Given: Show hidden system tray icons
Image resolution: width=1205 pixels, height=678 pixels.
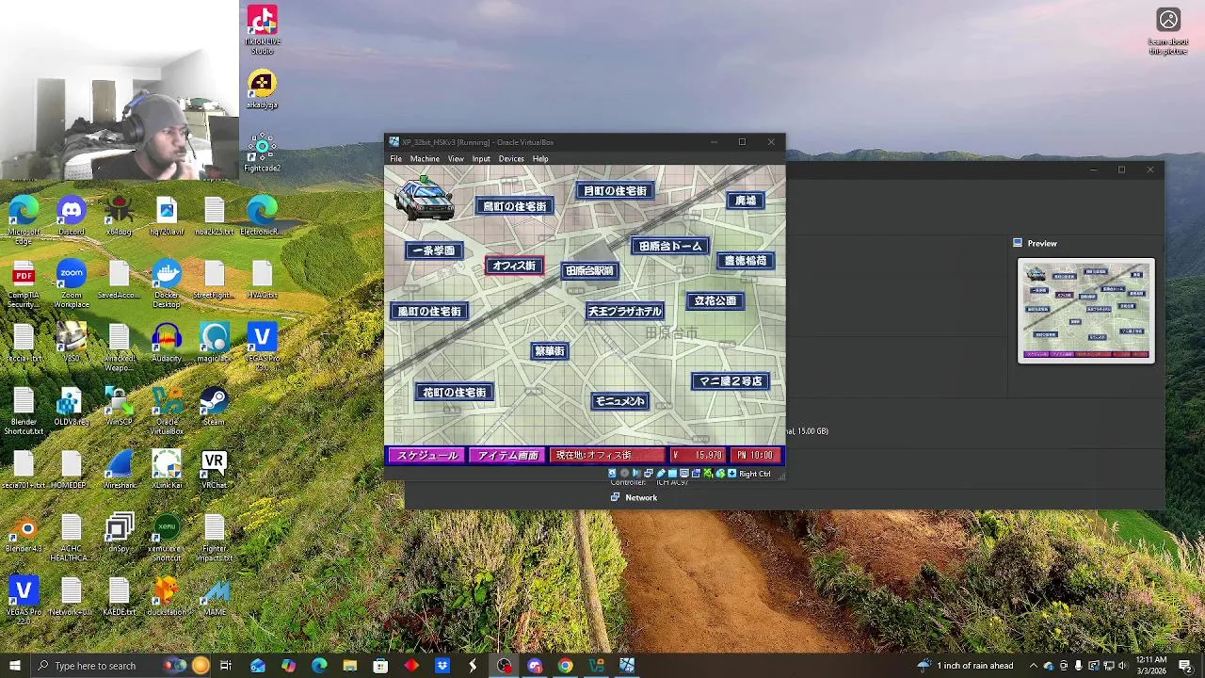Looking at the screenshot, I should (x=1033, y=666).
